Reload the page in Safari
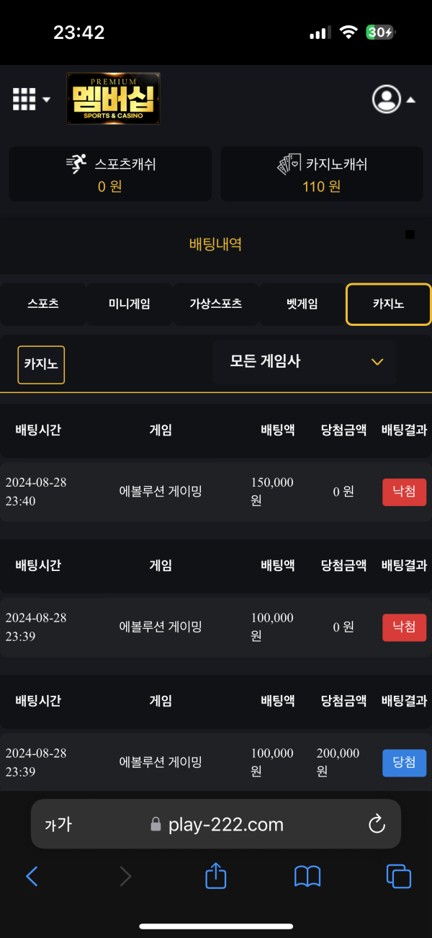The height and width of the screenshot is (938, 432). coord(377,825)
